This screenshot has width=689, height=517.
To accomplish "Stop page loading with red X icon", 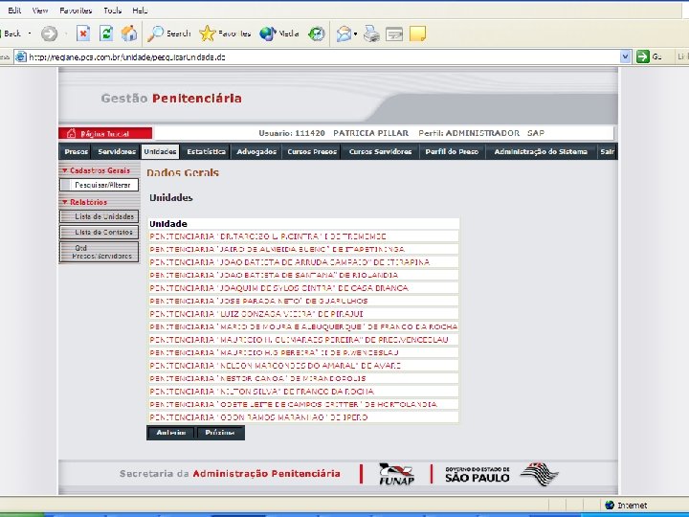I will [x=83, y=34].
